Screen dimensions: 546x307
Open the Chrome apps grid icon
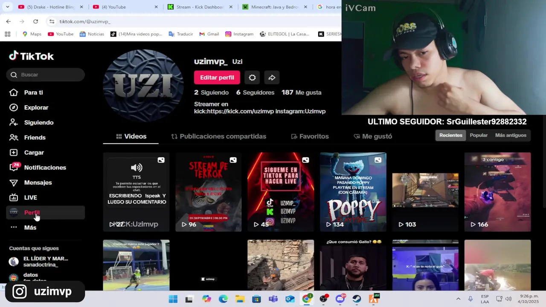click(x=7, y=34)
